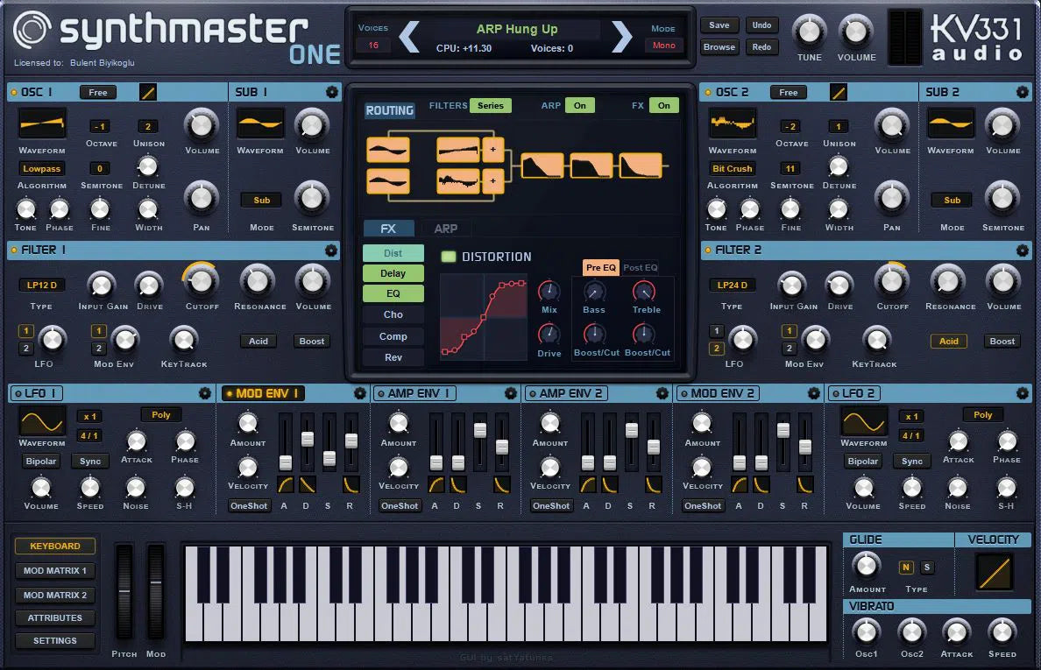Open the SUB 1 settings gear icon
Image resolution: width=1041 pixels, height=670 pixels.
coord(331,92)
